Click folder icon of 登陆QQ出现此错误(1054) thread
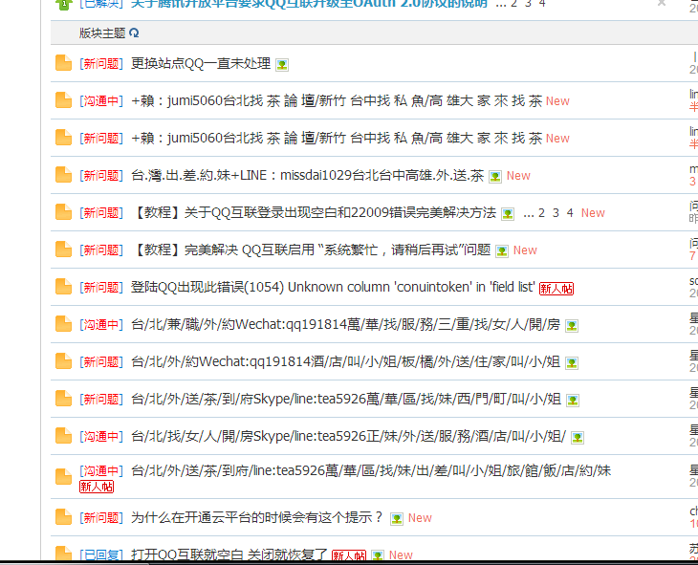Image resolution: width=698 pixels, height=565 pixels. (63, 287)
